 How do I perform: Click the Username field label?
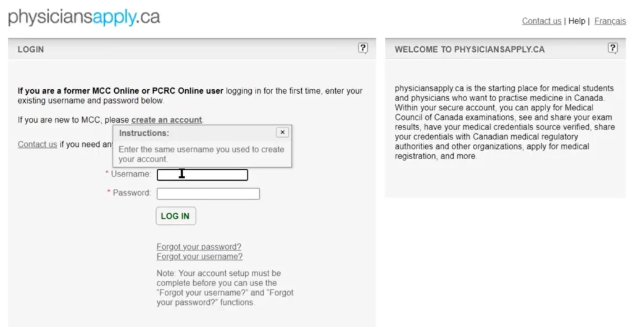coord(130,174)
